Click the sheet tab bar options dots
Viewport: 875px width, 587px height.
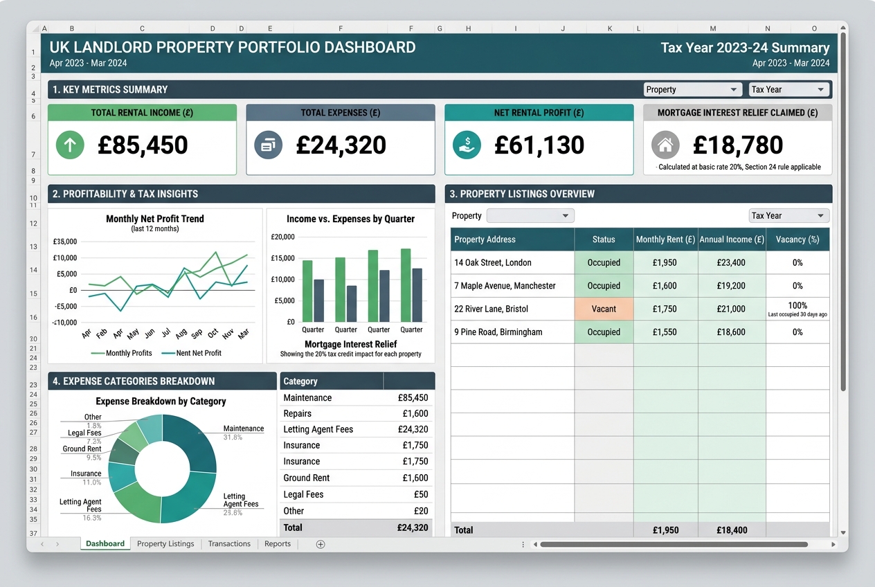(x=523, y=544)
